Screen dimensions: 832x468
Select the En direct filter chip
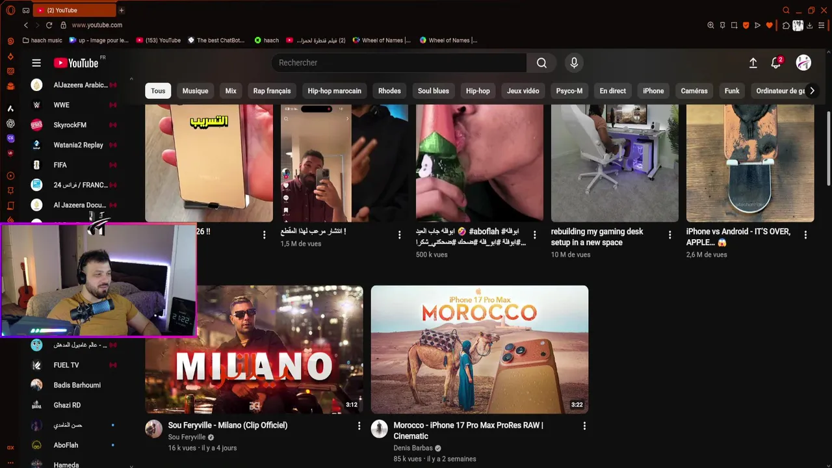point(612,91)
